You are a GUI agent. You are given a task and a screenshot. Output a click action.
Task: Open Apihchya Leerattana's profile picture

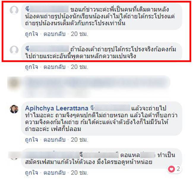[x=14, y=109]
